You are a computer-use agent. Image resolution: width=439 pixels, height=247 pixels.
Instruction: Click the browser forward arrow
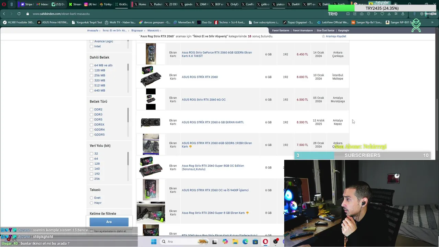[x=11, y=14]
